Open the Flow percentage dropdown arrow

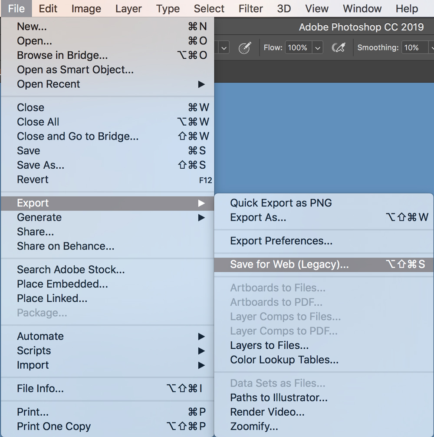(318, 48)
